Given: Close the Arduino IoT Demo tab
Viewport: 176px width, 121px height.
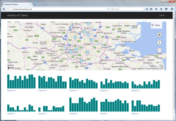Looking at the screenshot, I should click(30, 4).
